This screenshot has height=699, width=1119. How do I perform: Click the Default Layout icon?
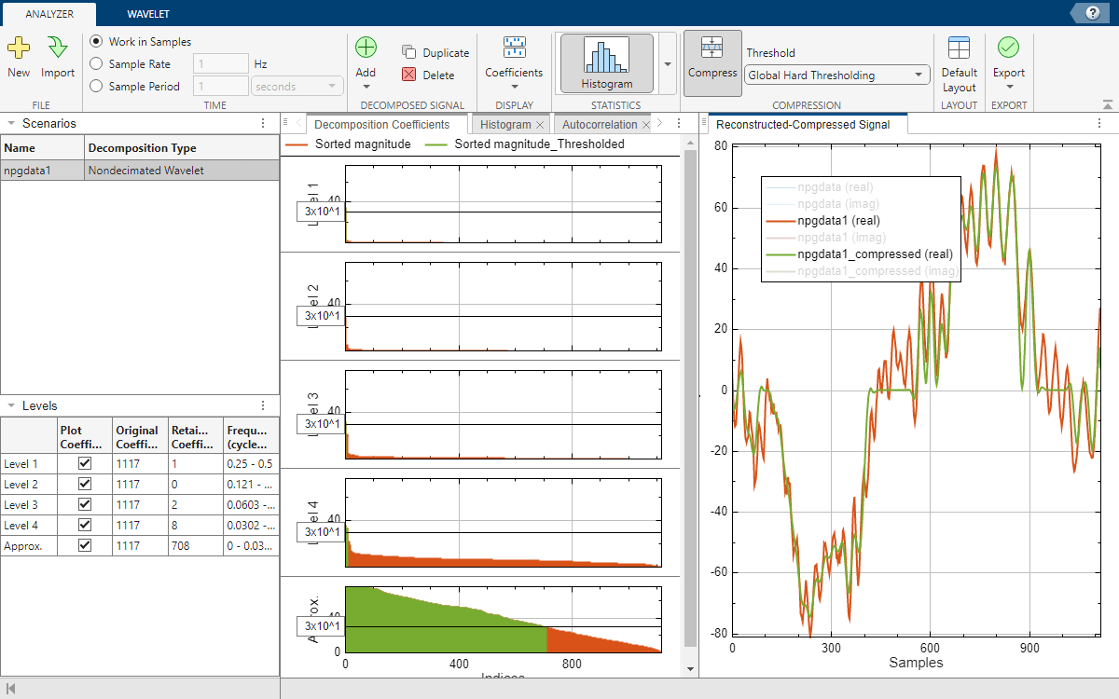pyautogui.click(x=959, y=48)
